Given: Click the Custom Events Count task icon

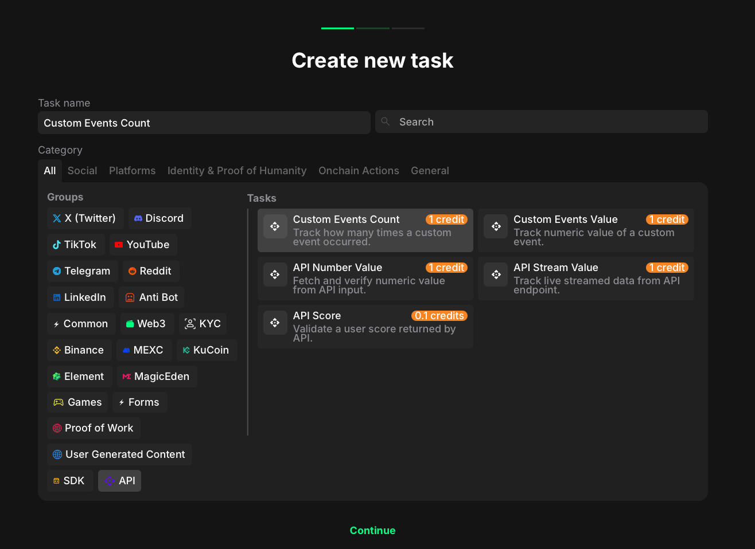Looking at the screenshot, I should click(275, 226).
